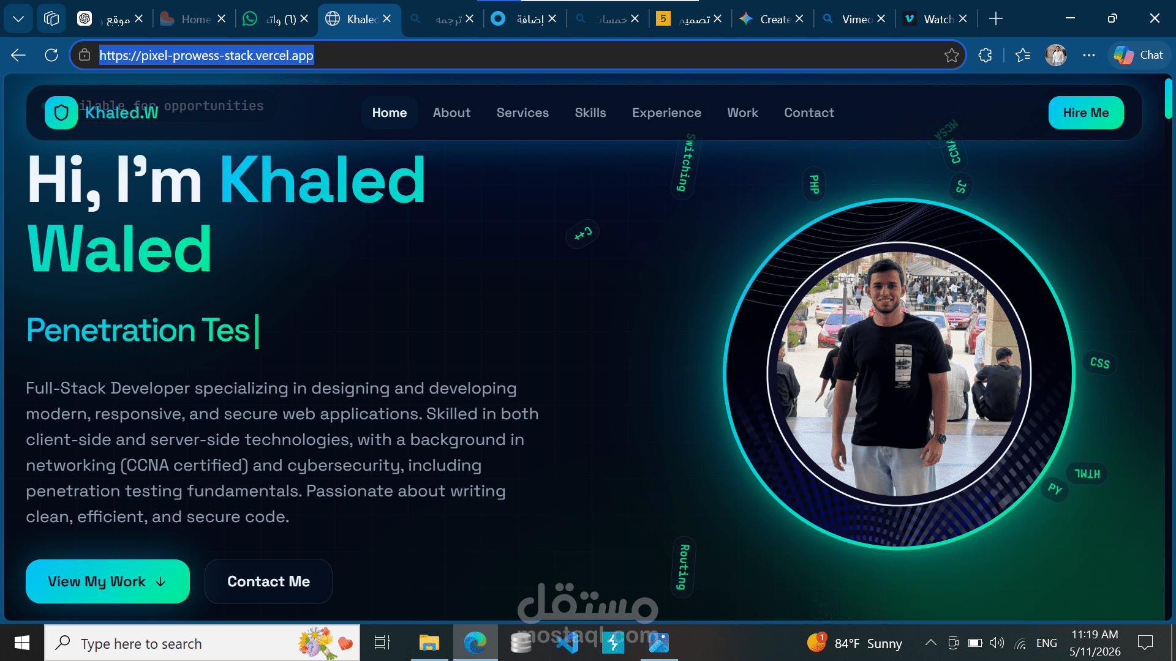Image resolution: width=1176 pixels, height=661 pixels.
Task: Open the Copilot Chat button
Action: coord(1139,55)
